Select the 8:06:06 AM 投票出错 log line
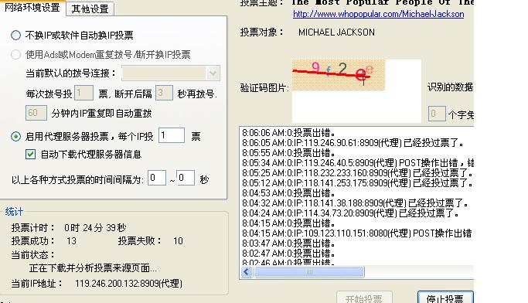The width and height of the screenshot is (528, 303). 288,133
